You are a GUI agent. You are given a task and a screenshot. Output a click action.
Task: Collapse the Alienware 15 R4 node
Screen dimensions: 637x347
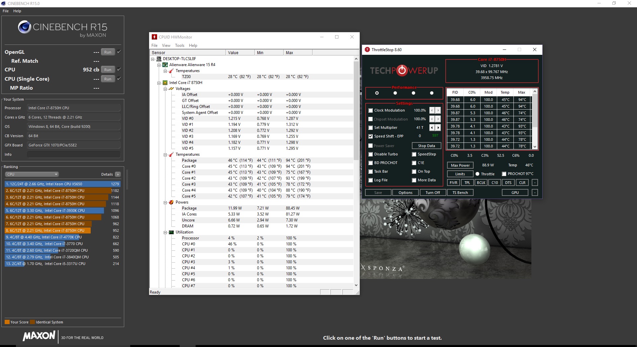159,65
